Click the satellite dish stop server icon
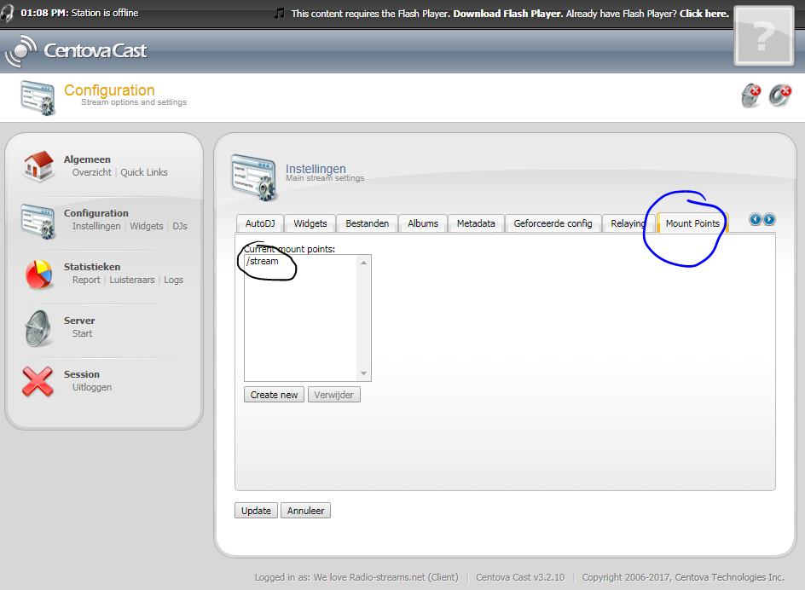The image size is (805, 590). coord(751,95)
